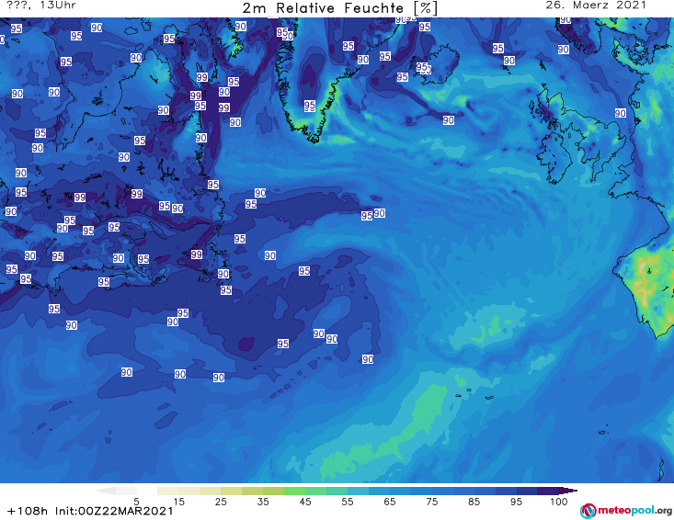Click the colorbar tick label '100'

click(x=558, y=501)
